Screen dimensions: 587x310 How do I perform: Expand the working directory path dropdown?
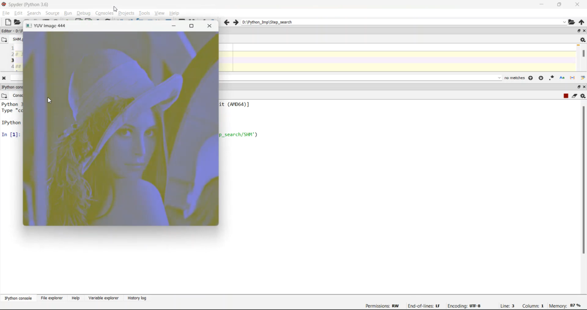[x=564, y=23]
